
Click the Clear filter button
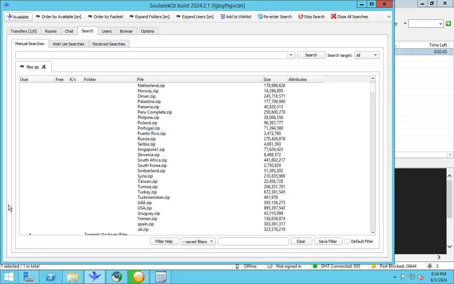pyautogui.click(x=301, y=241)
